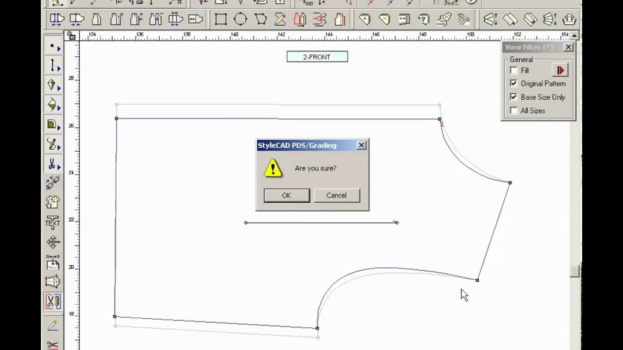
Task: Expand the point tool flyout arrow
Action: pos(59,49)
